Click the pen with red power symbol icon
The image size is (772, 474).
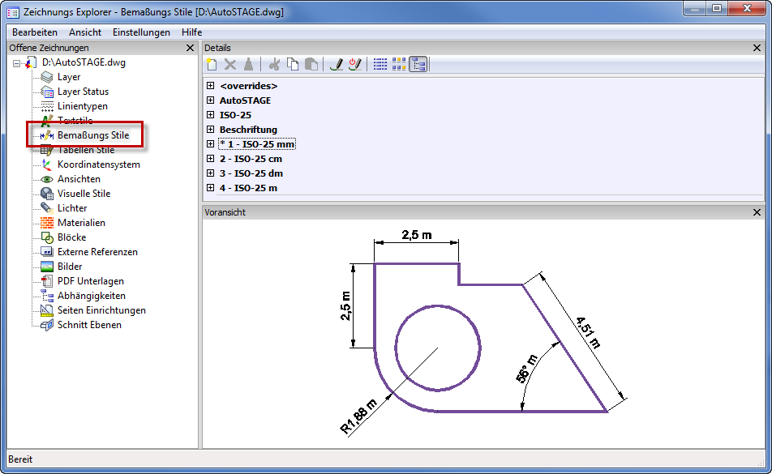click(x=354, y=65)
